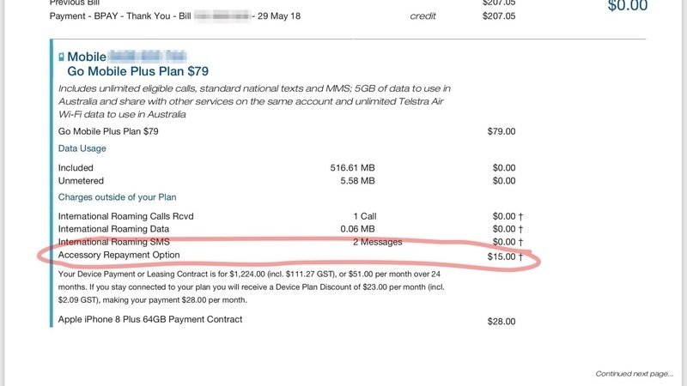Click the 0.06 MB roaming data value
This screenshot has height=386, width=687.
(x=357, y=229)
